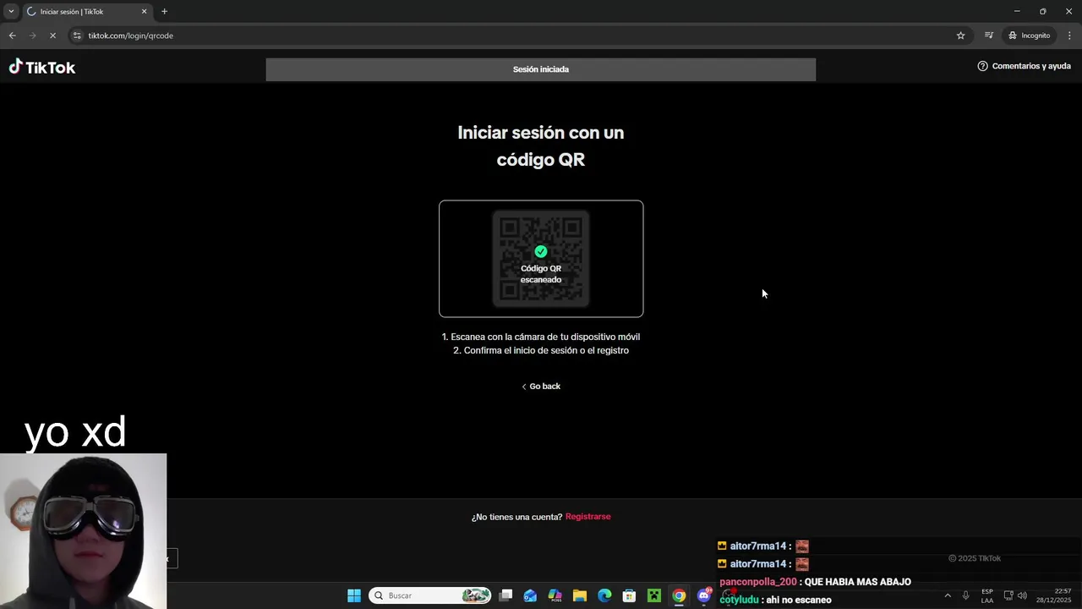This screenshot has width=1082, height=609.
Task: Open File Explorer from the taskbar
Action: click(580, 595)
